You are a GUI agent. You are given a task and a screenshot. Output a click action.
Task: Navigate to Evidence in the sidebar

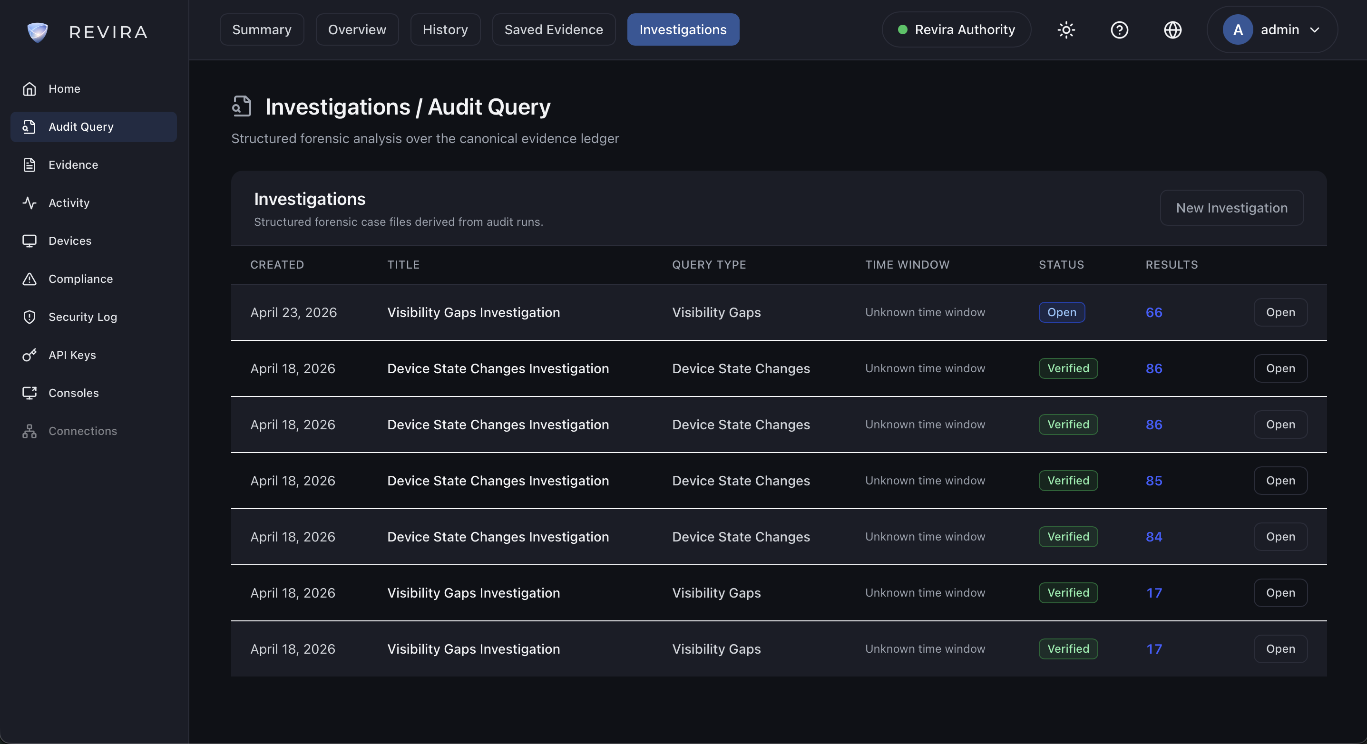point(93,165)
